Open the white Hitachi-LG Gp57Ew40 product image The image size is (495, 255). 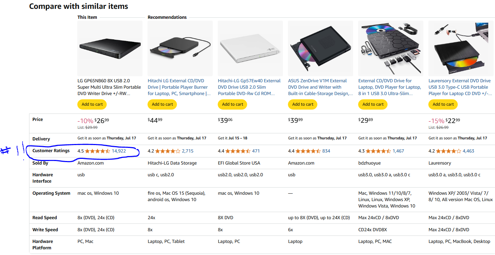coord(250,48)
